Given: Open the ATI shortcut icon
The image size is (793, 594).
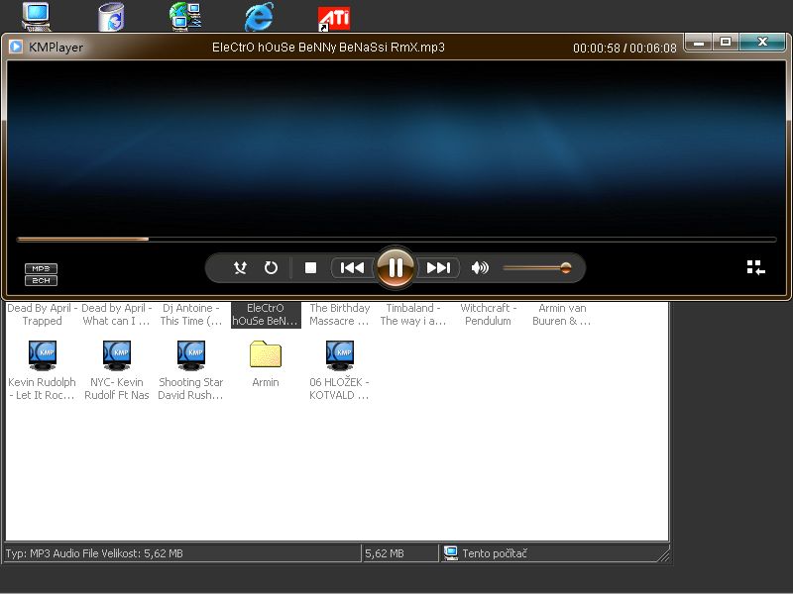Looking at the screenshot, I should [x=334, y=18].
